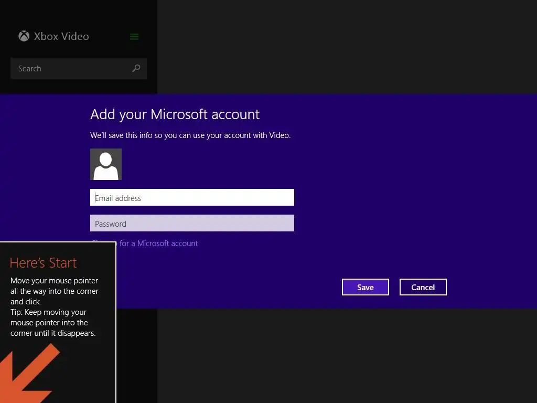Click the Xbox Video title text
537x403 pixels.
[x=61, y=36]
